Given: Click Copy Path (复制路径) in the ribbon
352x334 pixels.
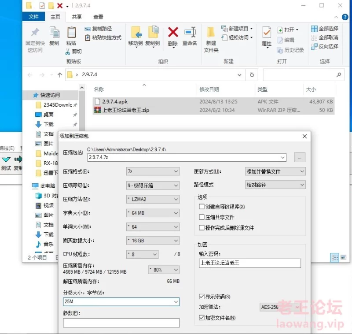Looking at the screenshot, I should (x=98, y=29).
